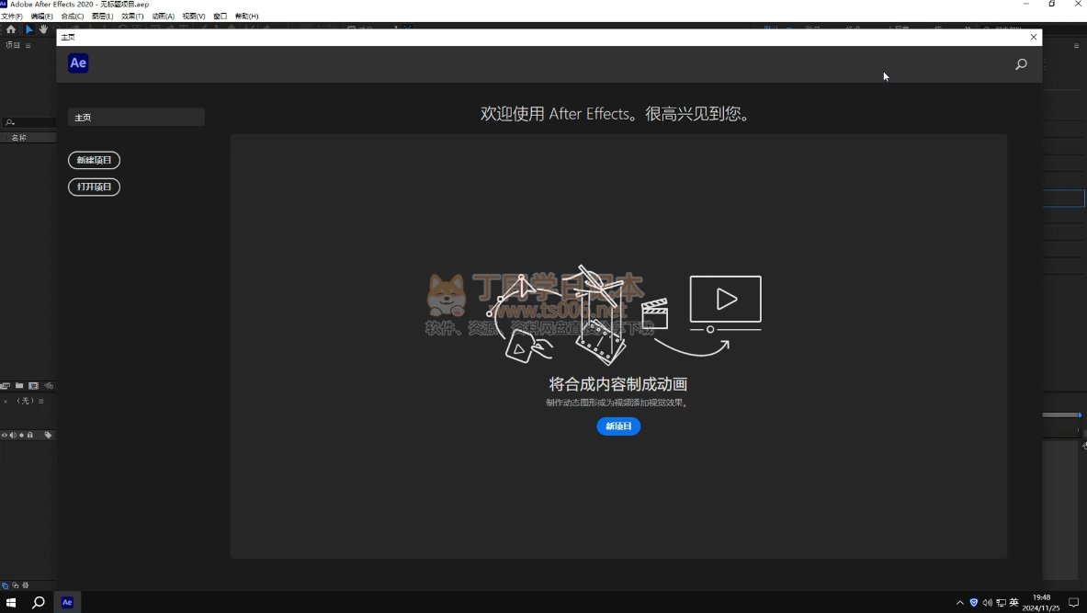
Task: Click the search magnifier on the home screen
Action: pos(1021,64)
